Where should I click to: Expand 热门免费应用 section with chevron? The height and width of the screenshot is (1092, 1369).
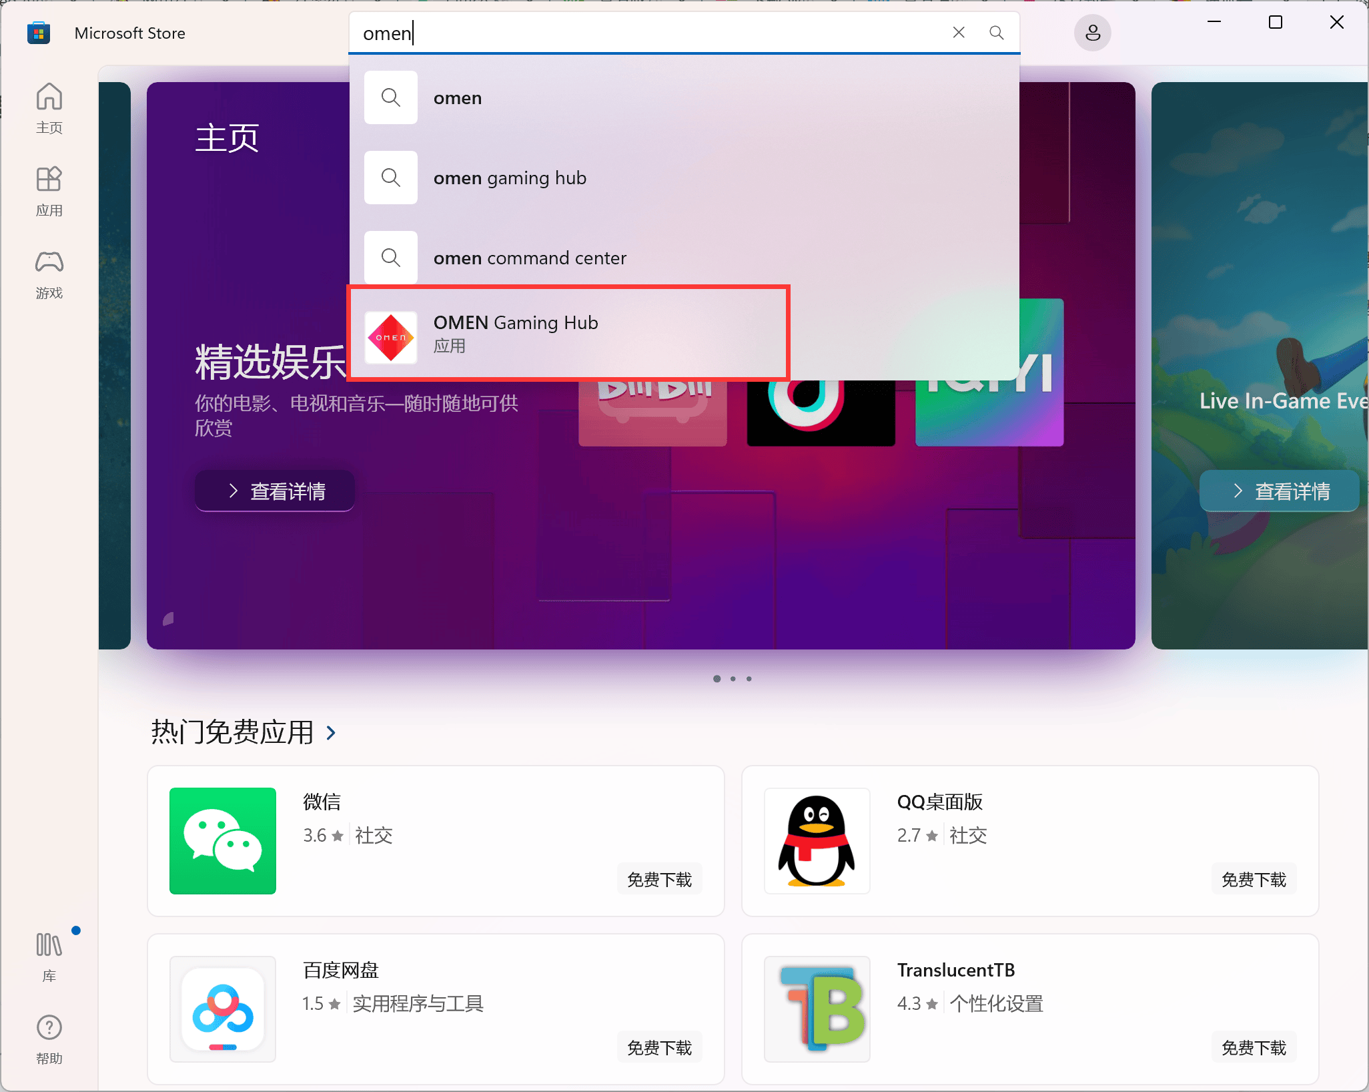pyautogui.click(x=332, y=733)
